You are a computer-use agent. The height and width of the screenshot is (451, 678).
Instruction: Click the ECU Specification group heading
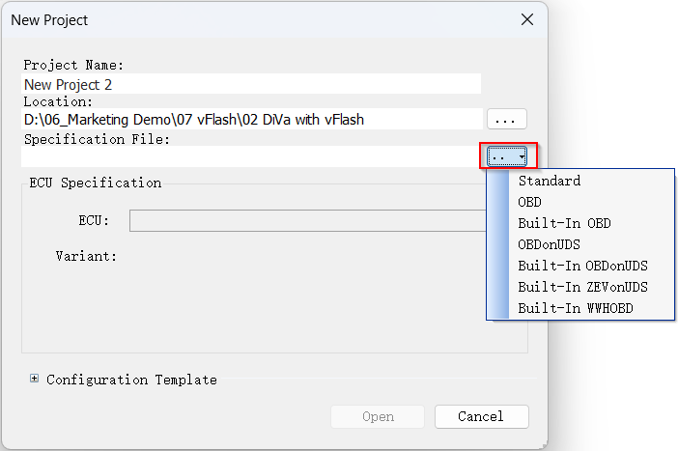tap(96, 183)
